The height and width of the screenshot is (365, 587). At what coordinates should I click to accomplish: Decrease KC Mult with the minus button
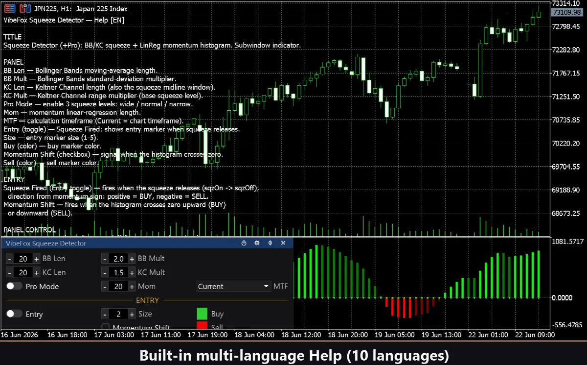pyautogui.click(x=105, y=272)
